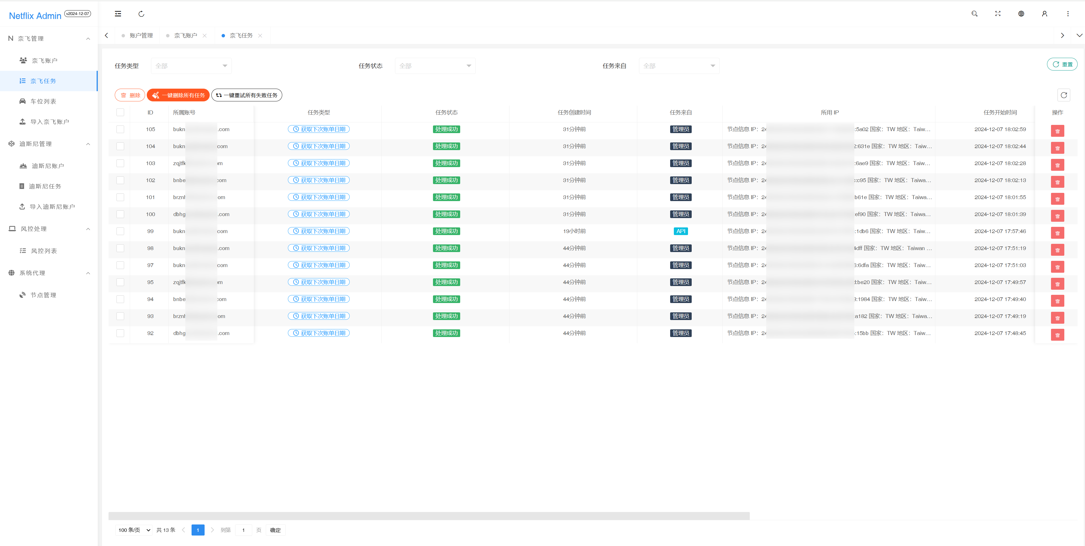Check the checkbox for row ID 94
Image resolution: width=1085 pixels, height=546 pixels.
(x=120, y=299)
